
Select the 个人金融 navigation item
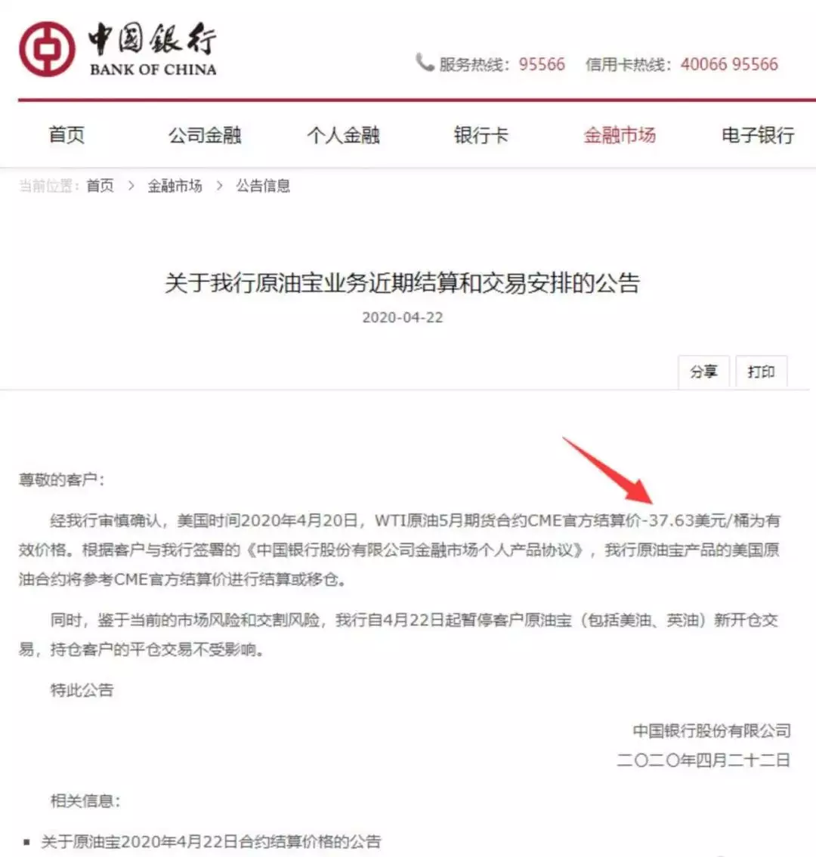coord(343,134)
